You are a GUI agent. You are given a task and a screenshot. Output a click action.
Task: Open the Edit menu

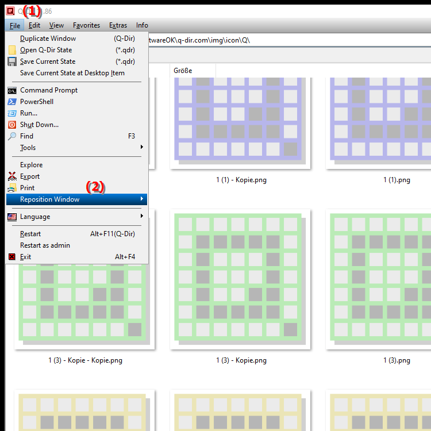pyautogui.click(x=34, y=25)
